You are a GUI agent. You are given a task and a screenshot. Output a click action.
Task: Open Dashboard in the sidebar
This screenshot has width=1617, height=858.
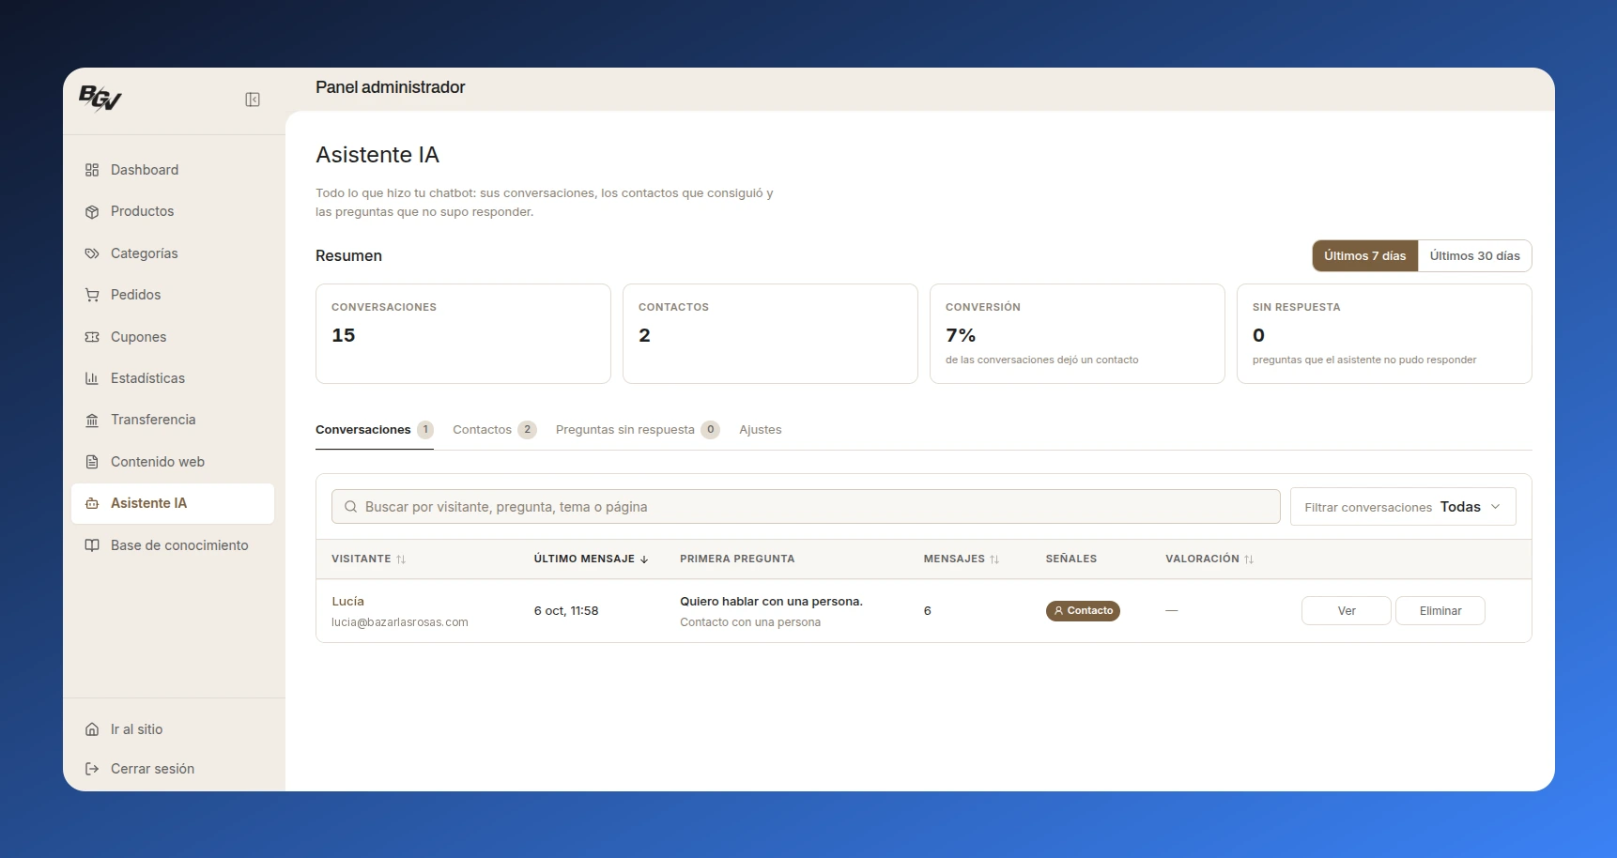click(x=173, y=170)
